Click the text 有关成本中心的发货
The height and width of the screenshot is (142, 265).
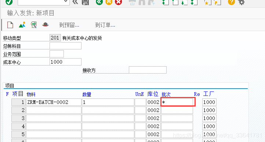tap(82, 38)
